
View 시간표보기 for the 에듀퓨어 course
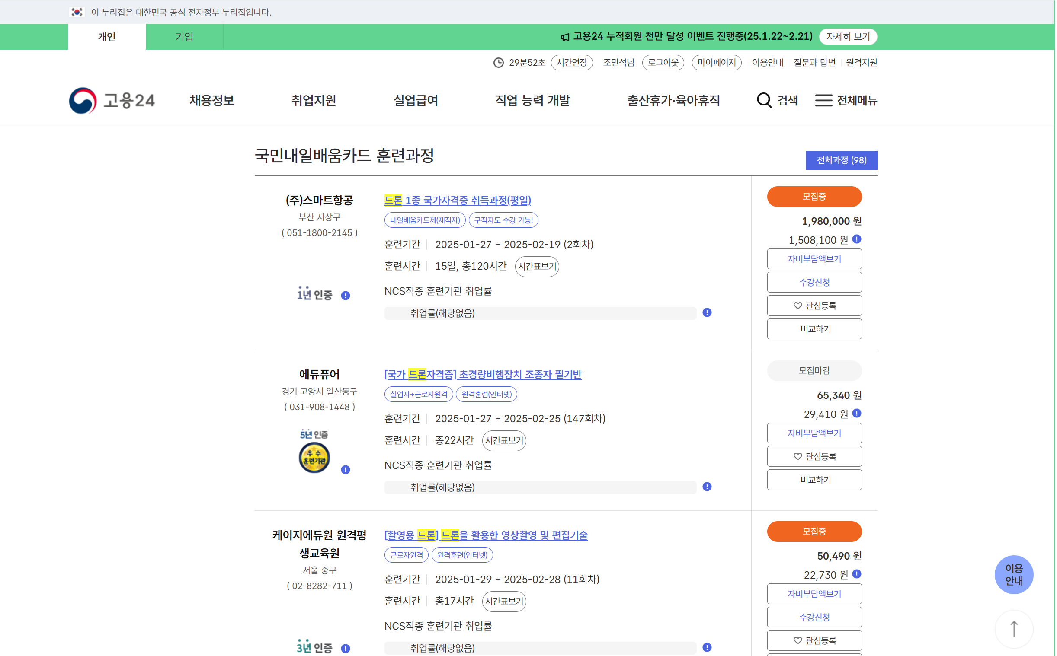pyautogui.click(x=504, y=440)
